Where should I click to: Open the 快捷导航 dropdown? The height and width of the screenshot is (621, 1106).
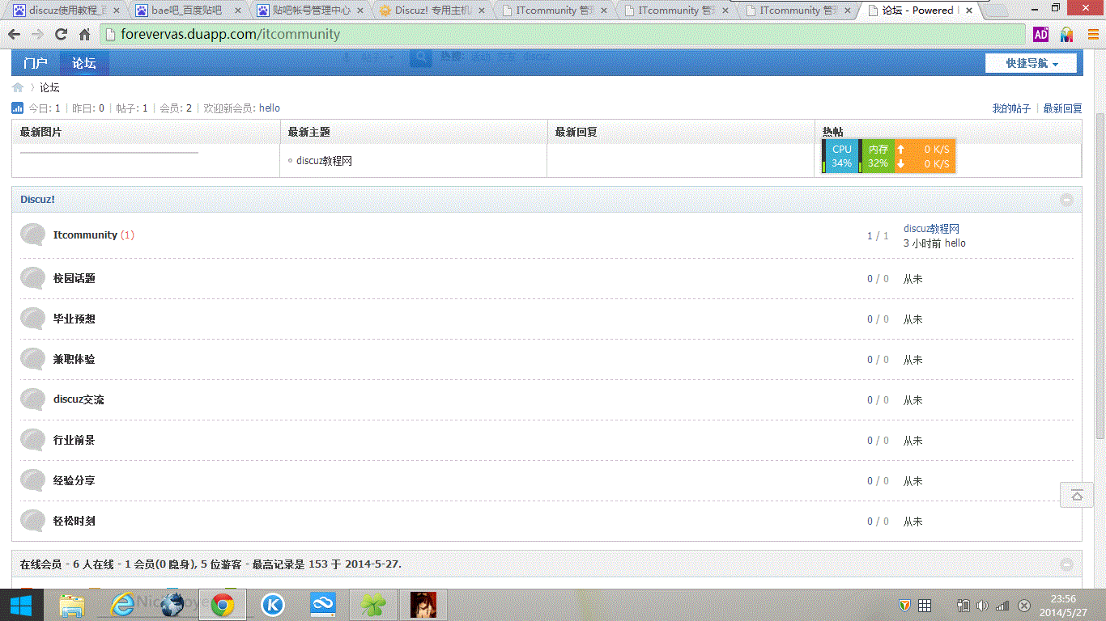click(x=1031, y=63)
